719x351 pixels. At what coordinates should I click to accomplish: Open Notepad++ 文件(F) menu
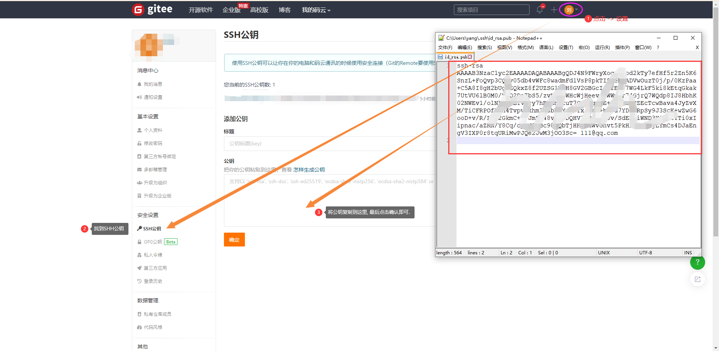(445, 48)
